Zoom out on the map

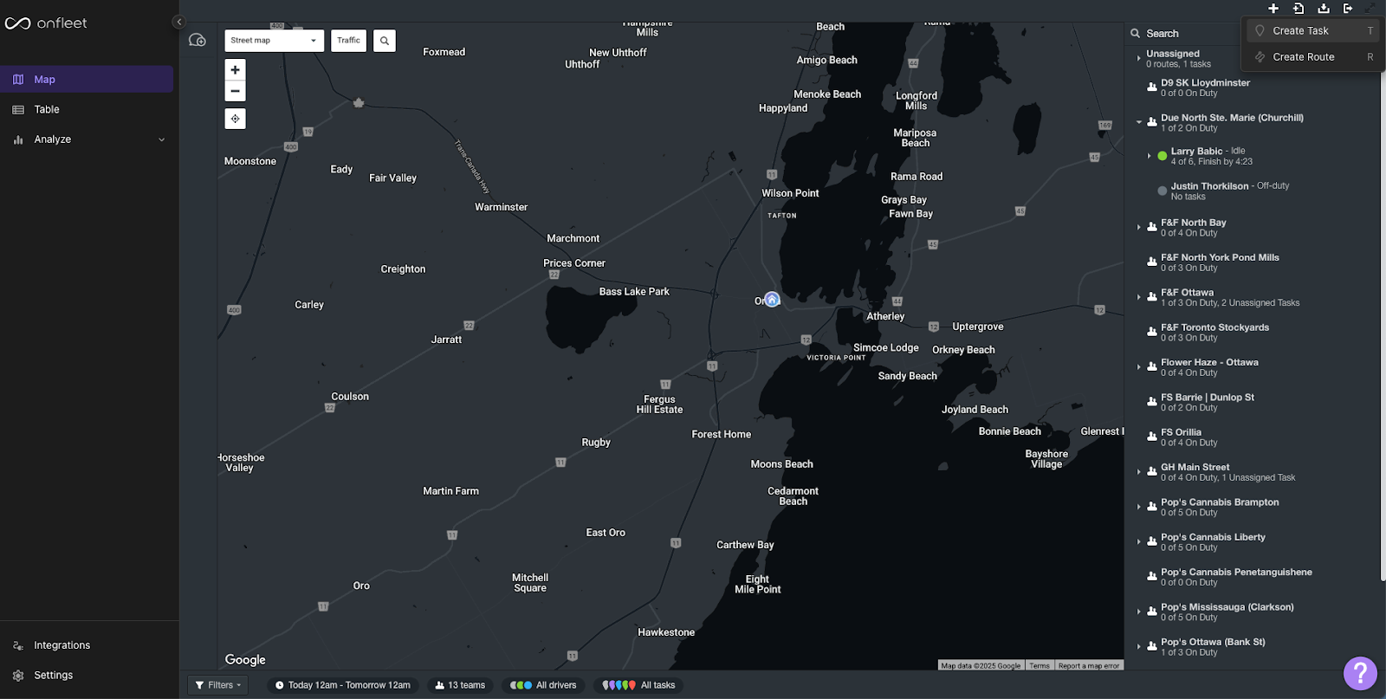(x=235, y=91)
